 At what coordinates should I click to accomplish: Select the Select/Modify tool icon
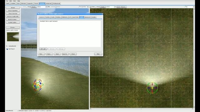click(7, 46)
